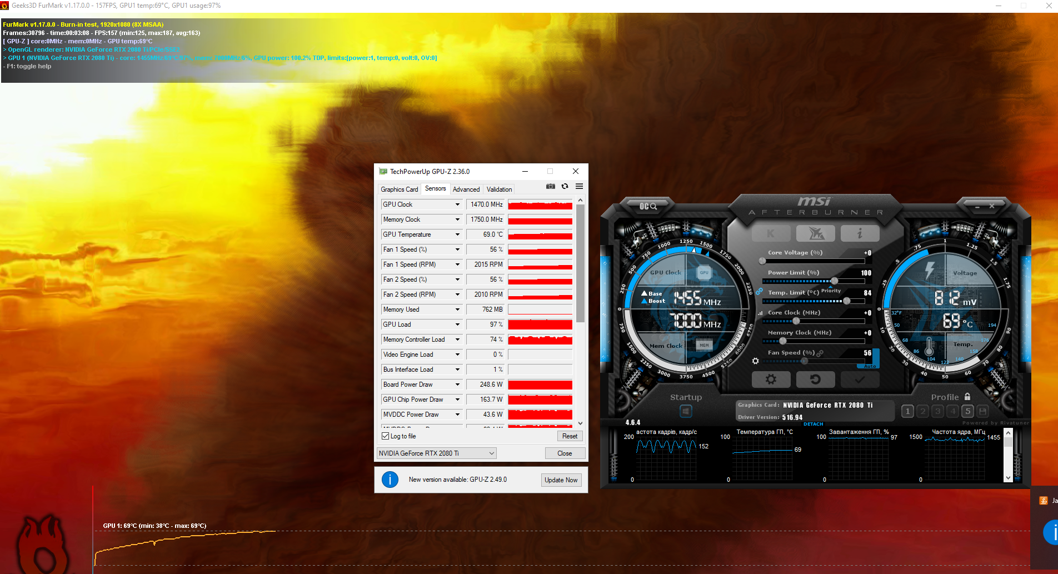This screenshot has height=574, width=1058.
Task: Click the Core Clock slider handle
Action: pyautogui.click(x=796, y=321)
